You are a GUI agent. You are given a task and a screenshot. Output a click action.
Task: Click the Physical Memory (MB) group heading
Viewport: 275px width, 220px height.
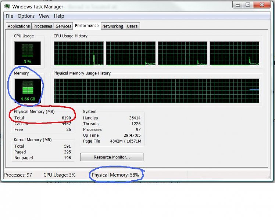(34, 111)
